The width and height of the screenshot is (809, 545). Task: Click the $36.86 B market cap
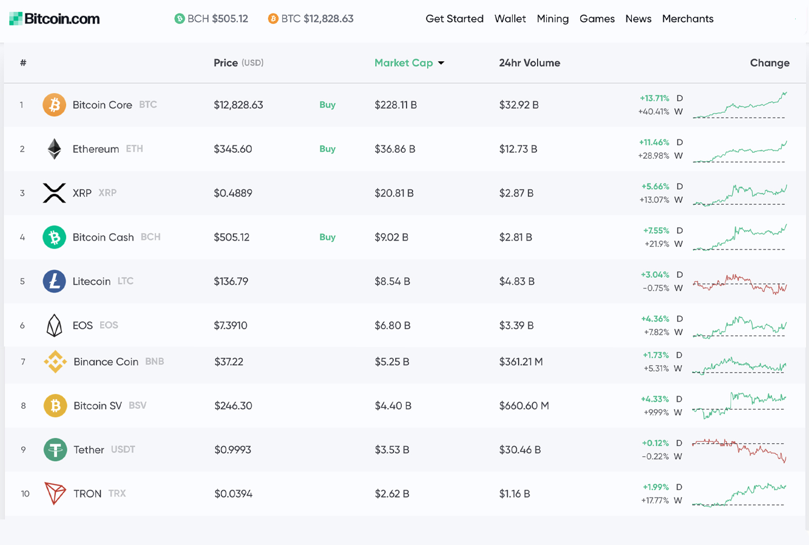(x=395, y=149)
